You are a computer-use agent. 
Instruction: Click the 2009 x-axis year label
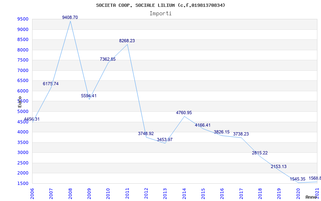point(89,194)
